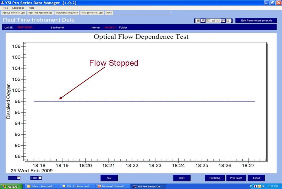Enable the Table checkbox
The width and height of the screenshot is (282, 189).
pyautogui.click(x=40, y=178)
